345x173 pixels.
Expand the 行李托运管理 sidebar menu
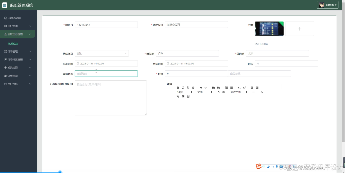(18, 59)
